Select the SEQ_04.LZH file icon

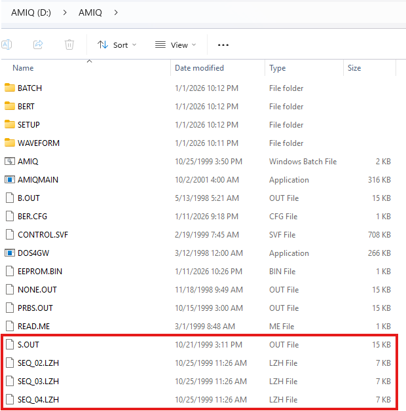[10, 400]
